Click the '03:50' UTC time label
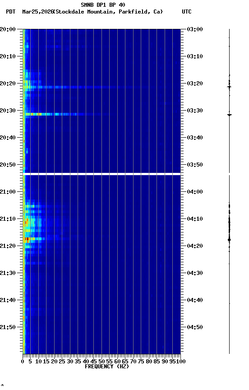The width and height of the screenshot is (249, 390). (x=195, y=165)
